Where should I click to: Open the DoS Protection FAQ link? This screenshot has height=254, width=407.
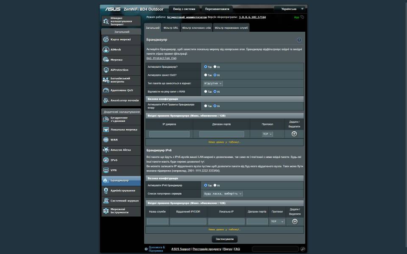[162, 58]
